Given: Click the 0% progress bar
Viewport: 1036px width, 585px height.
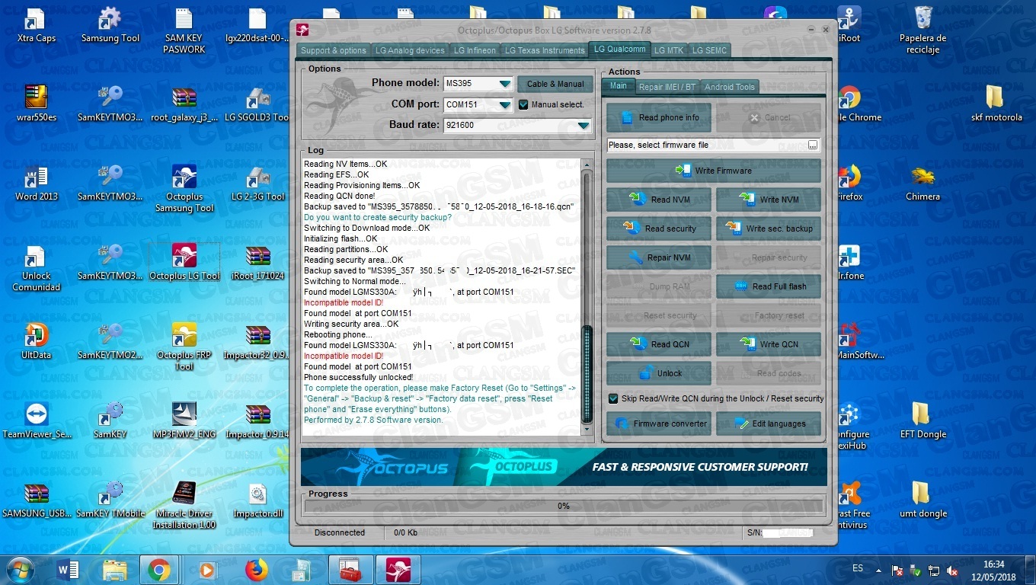Looking at the screenshot, I should [x=564, y=506].
